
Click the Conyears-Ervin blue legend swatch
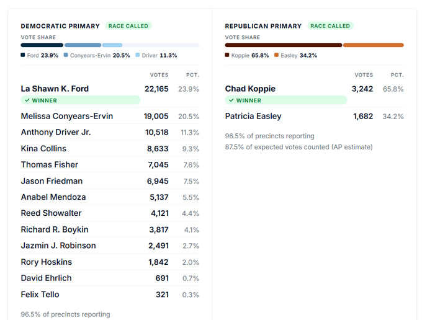66,55
